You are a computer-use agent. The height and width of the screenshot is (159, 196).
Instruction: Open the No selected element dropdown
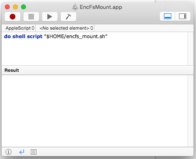coord(66,28)
